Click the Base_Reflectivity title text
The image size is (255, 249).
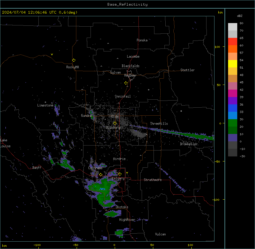click(127, 4)
